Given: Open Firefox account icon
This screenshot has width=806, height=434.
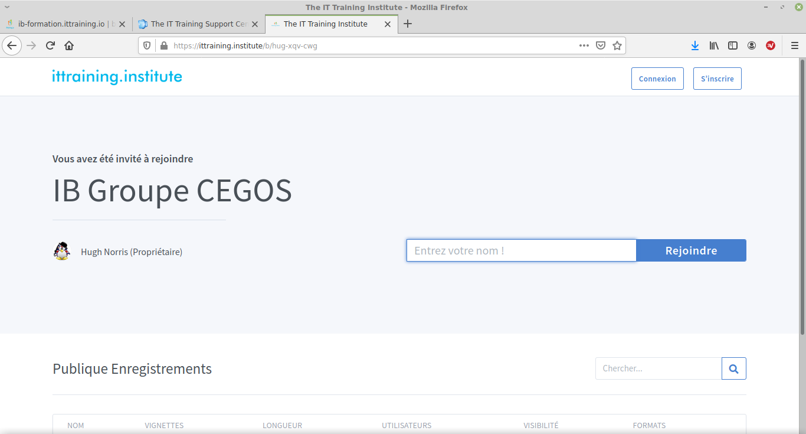Looking at the screenshot, I should click(752, 45).
